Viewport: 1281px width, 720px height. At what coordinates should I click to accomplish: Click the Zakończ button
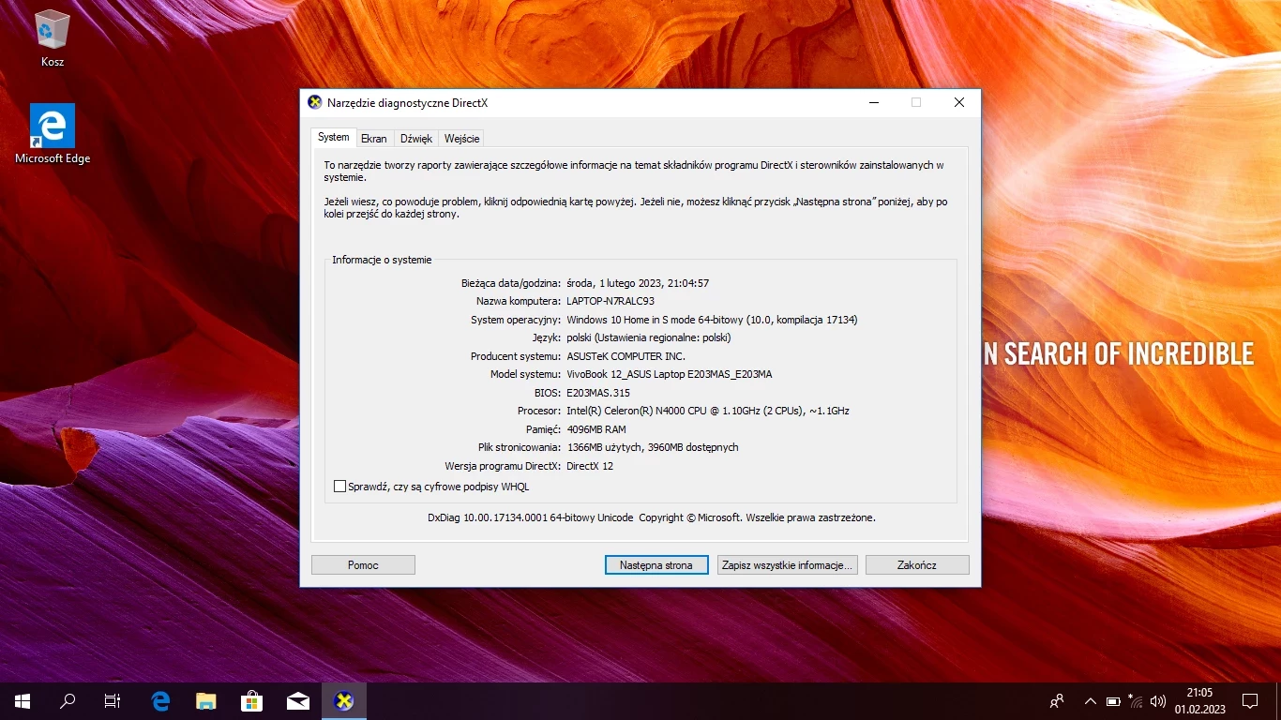pos(917,565)
